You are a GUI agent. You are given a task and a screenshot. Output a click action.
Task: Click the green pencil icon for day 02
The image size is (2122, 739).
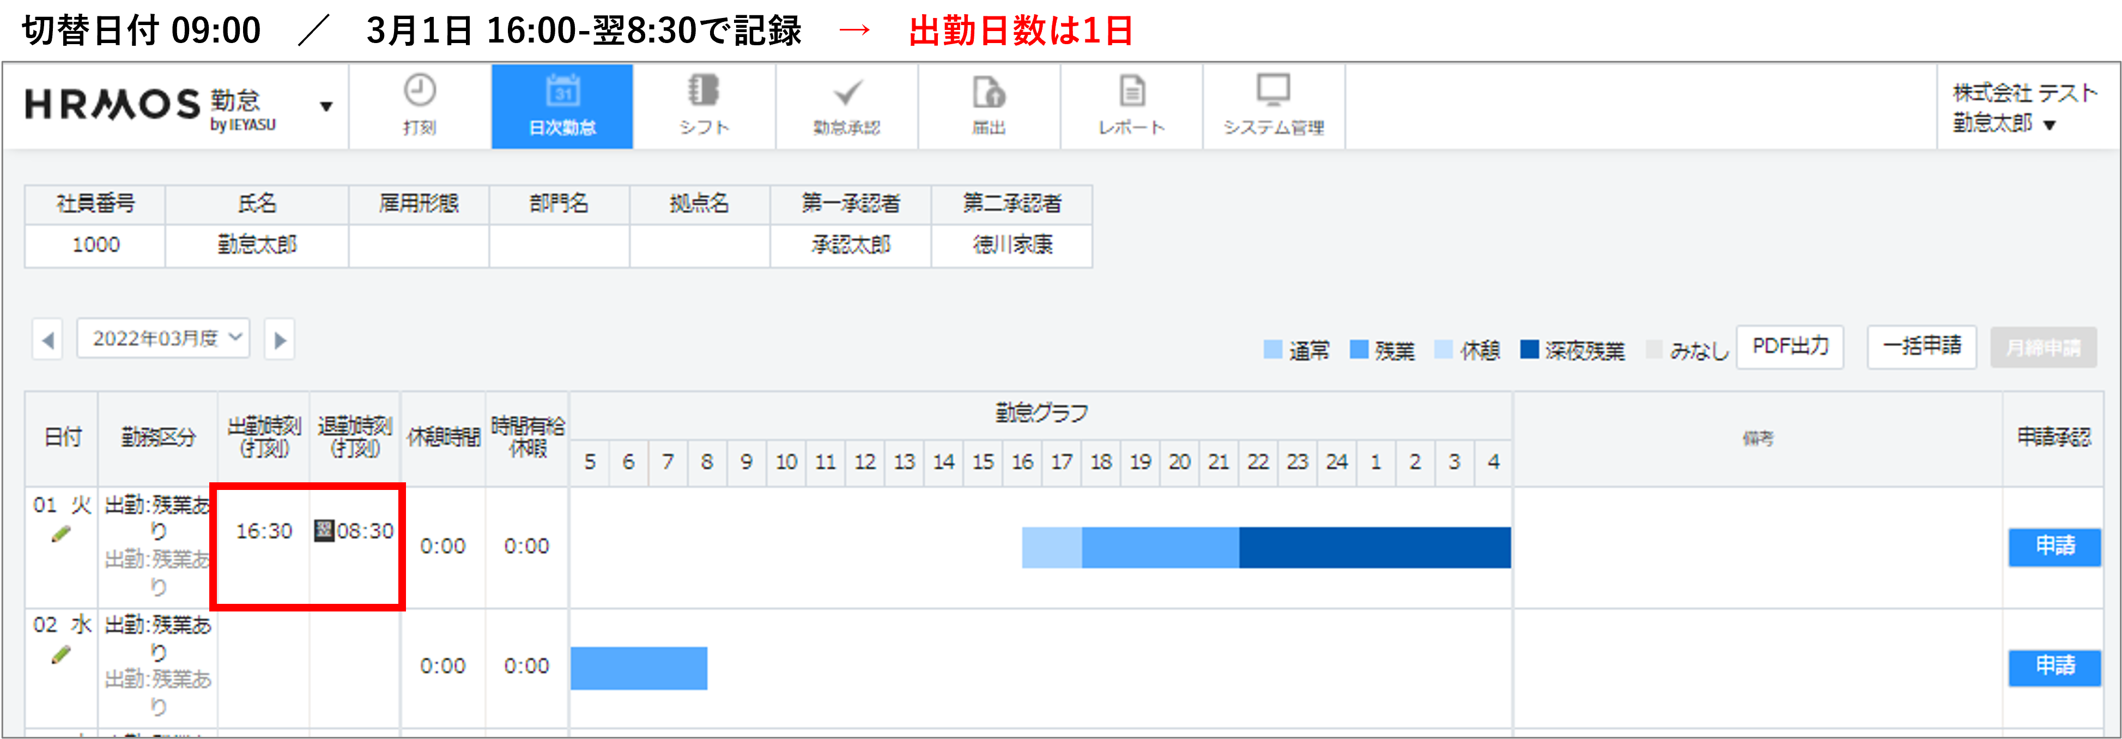click(x=61, y=655)
